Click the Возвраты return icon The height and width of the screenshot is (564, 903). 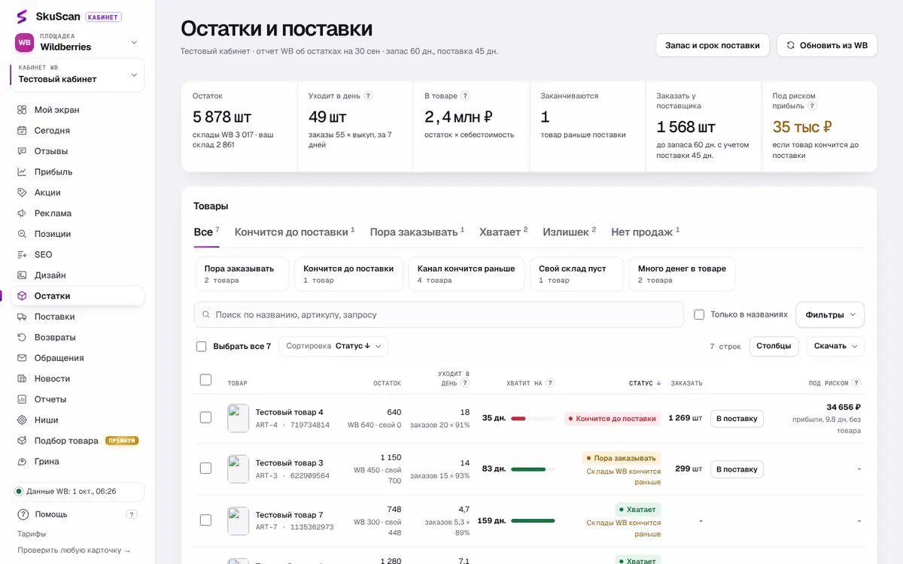pyautogui.click(x=23, y=337)
